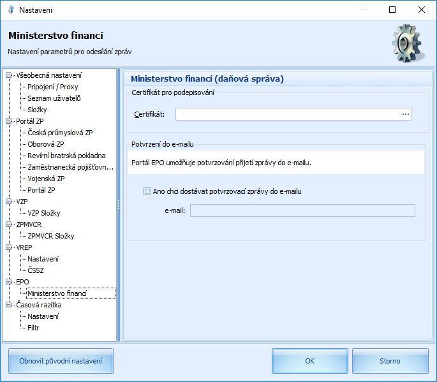Open VZP Složky settings
437x382 pixels.
pyautogui.click(x=44, y=213)
